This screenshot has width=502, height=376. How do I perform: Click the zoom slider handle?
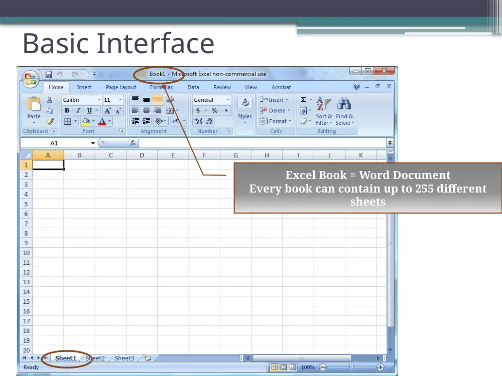tap(351, 367)
